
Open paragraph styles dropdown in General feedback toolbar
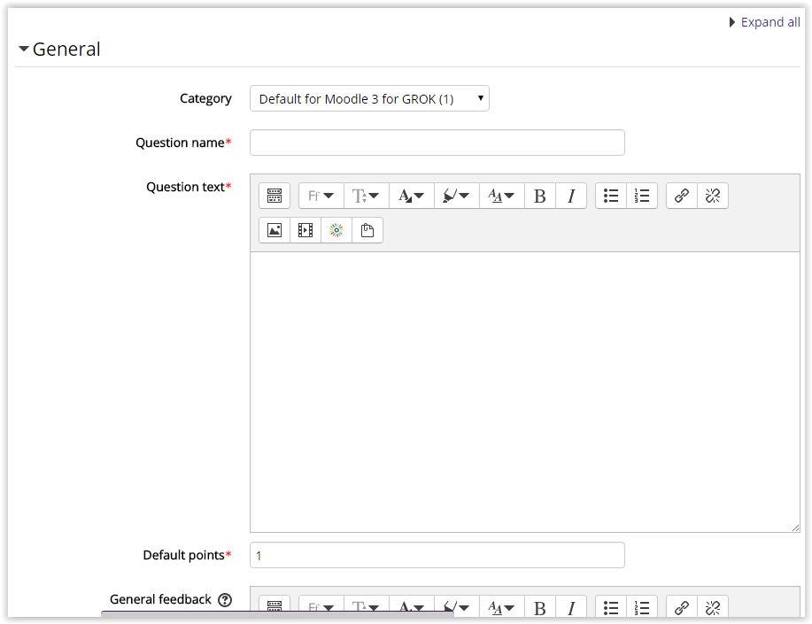(x=501, y=607)
